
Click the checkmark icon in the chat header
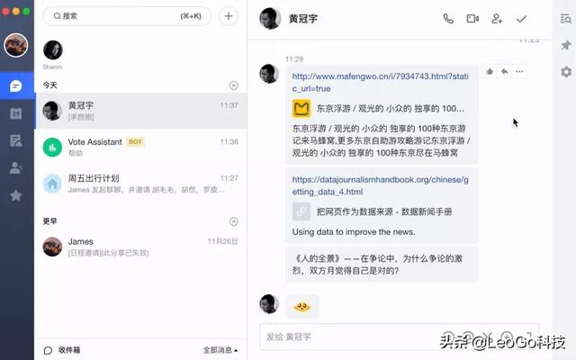[521, 18]
